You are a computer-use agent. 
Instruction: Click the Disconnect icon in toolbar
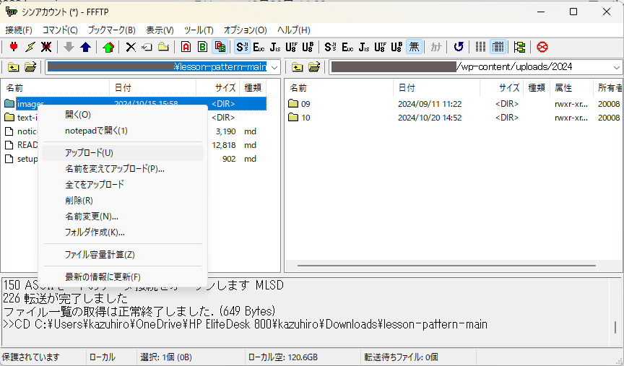click(x=45, y=47)
